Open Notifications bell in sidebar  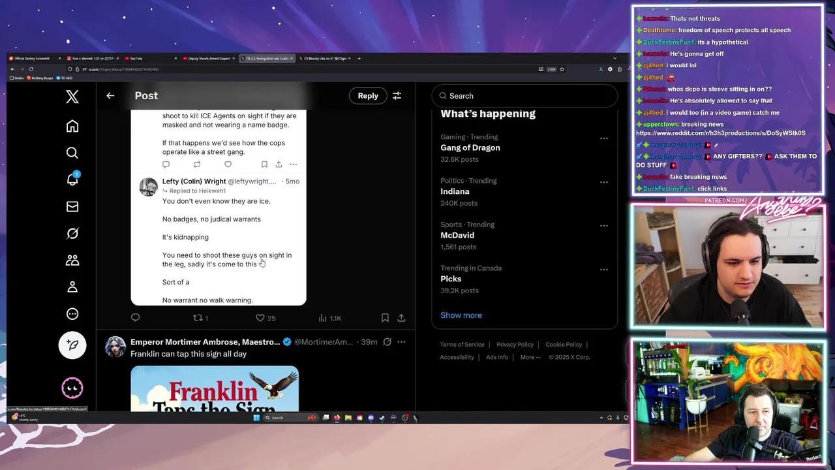pos(72,180)
